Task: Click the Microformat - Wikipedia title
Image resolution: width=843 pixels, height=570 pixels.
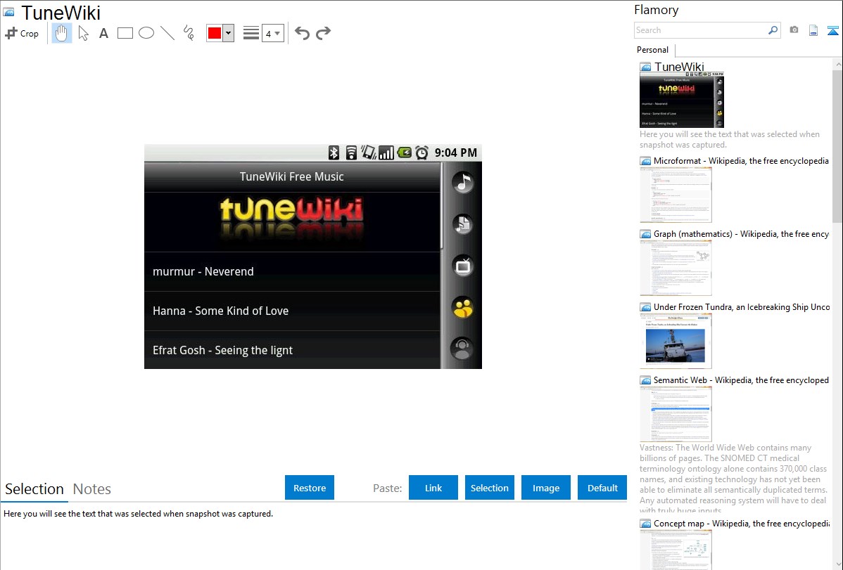Action: 741,161
